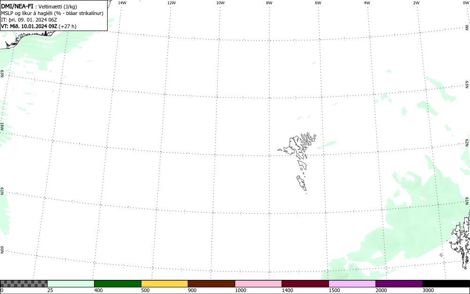Click the "12W" longitude label
470x294 pixels.
(172, 3)
